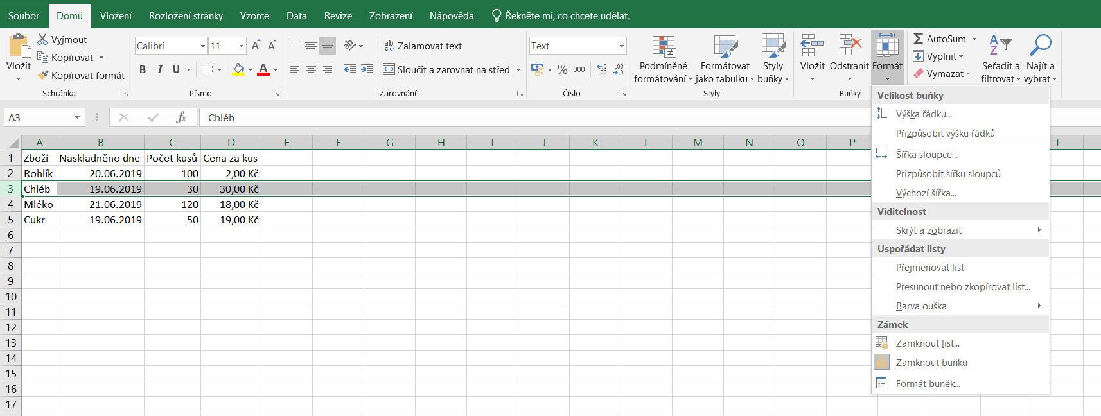The width and height of the screenshot is (1101, 416).
Task: Click the red font color A
Action: click(263, 69)
